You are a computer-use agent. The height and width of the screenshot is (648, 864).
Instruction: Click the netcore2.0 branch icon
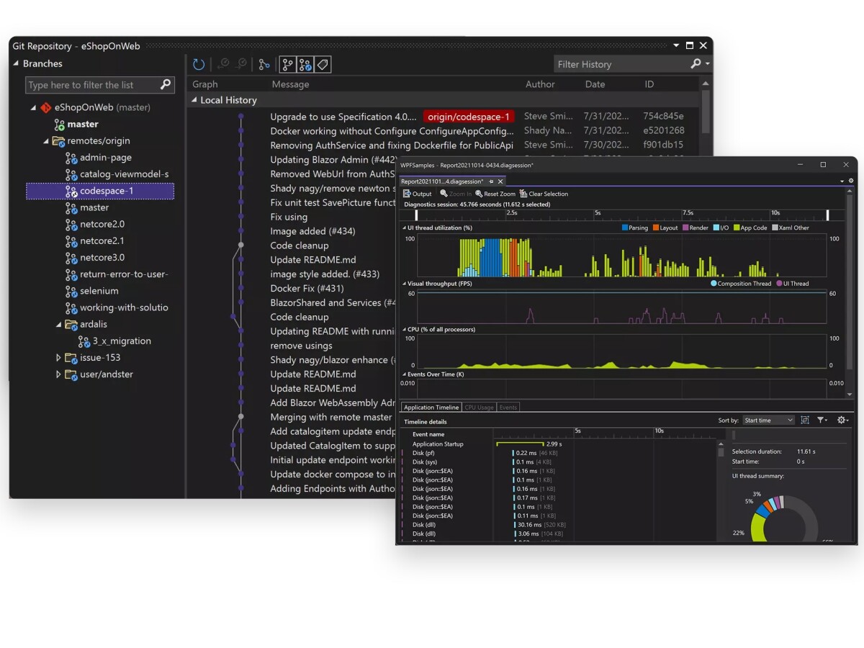coord(71,225)
